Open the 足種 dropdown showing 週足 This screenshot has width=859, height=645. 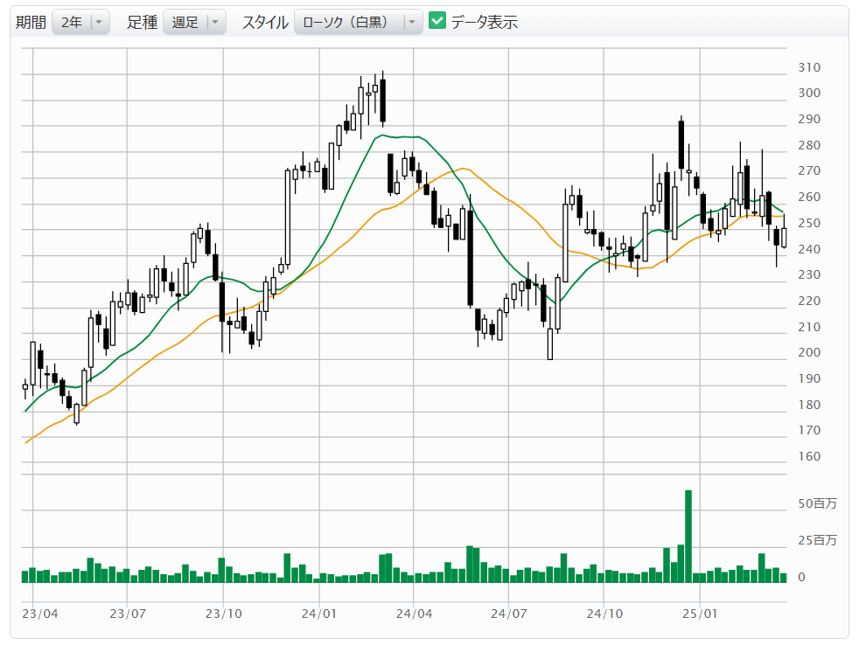coord(194,22)
